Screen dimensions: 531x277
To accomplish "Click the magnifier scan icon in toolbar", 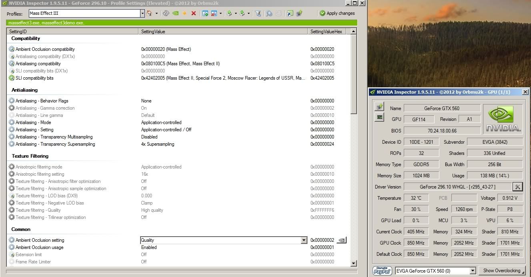I will tap(269, 13).
